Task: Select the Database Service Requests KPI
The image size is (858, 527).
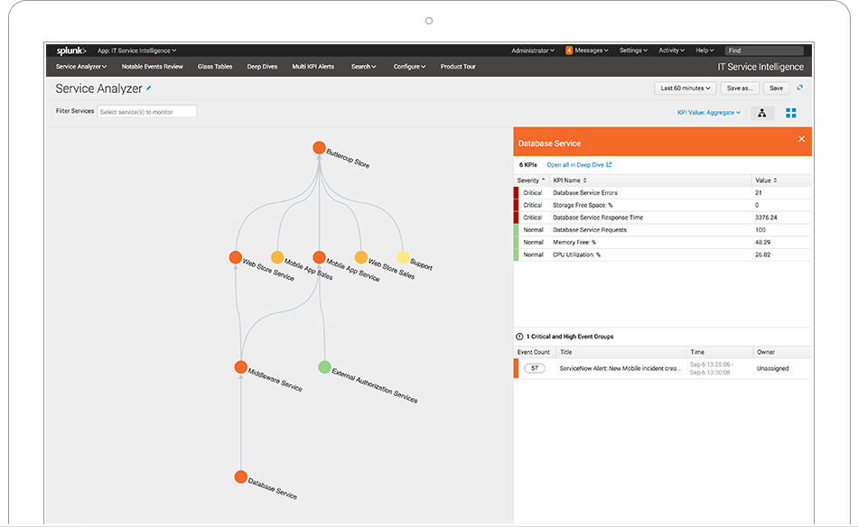Action: pyautogui.click(x=662, y=230)
